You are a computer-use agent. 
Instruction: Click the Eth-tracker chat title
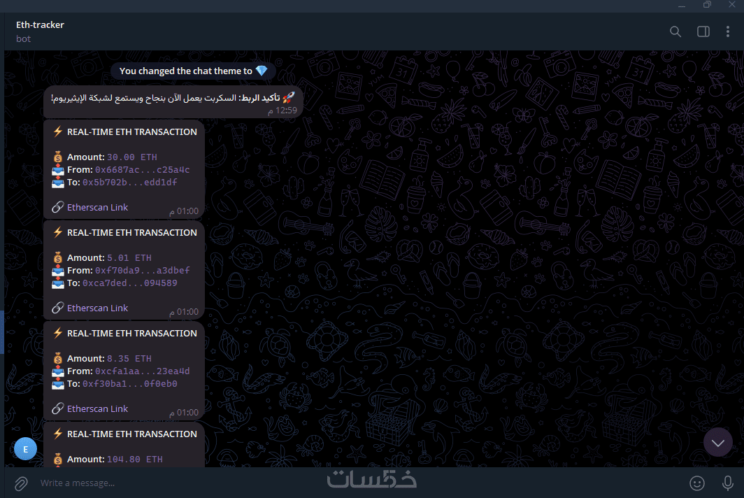click(40, 24)
